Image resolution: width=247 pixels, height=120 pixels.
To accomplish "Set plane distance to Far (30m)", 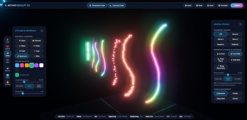I will [237, 79].
